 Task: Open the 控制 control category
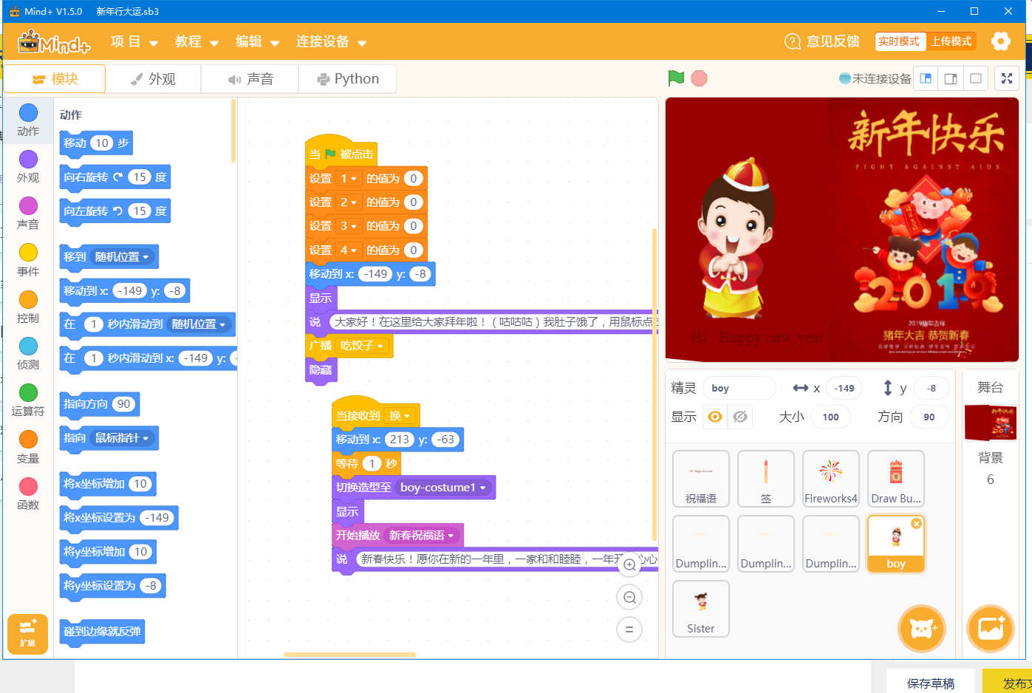click(x=28, y=307)
